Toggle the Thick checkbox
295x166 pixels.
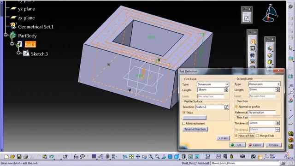(x=184, y=113)
